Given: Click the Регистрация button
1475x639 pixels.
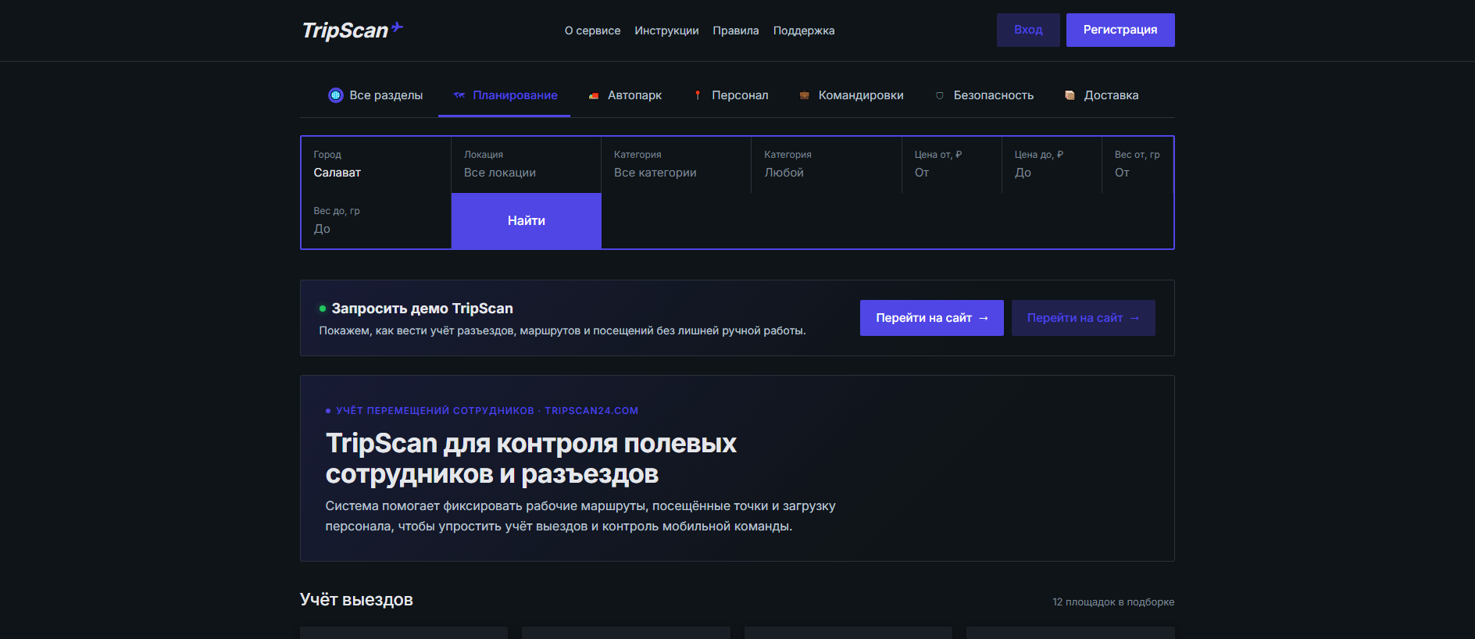Looking at the screenshot, I should coord(1120,30).
